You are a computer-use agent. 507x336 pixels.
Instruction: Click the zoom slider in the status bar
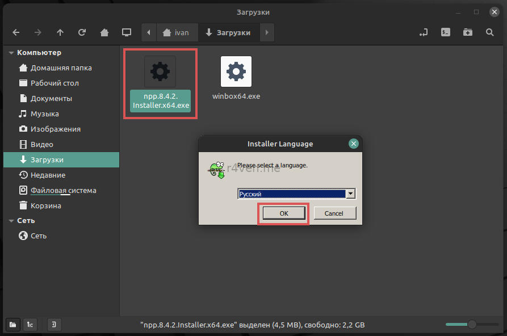coord(471,325)
